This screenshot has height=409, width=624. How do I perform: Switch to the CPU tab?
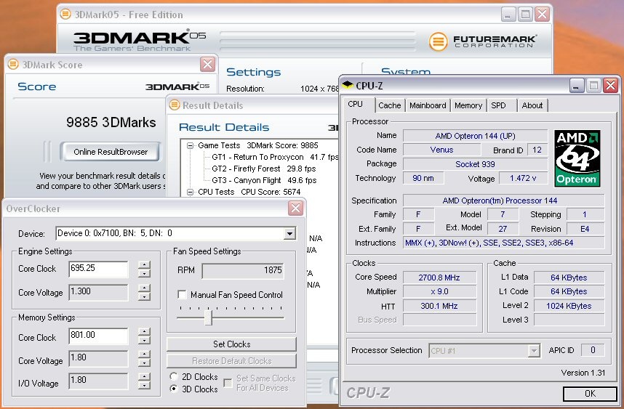pos(356,104)
